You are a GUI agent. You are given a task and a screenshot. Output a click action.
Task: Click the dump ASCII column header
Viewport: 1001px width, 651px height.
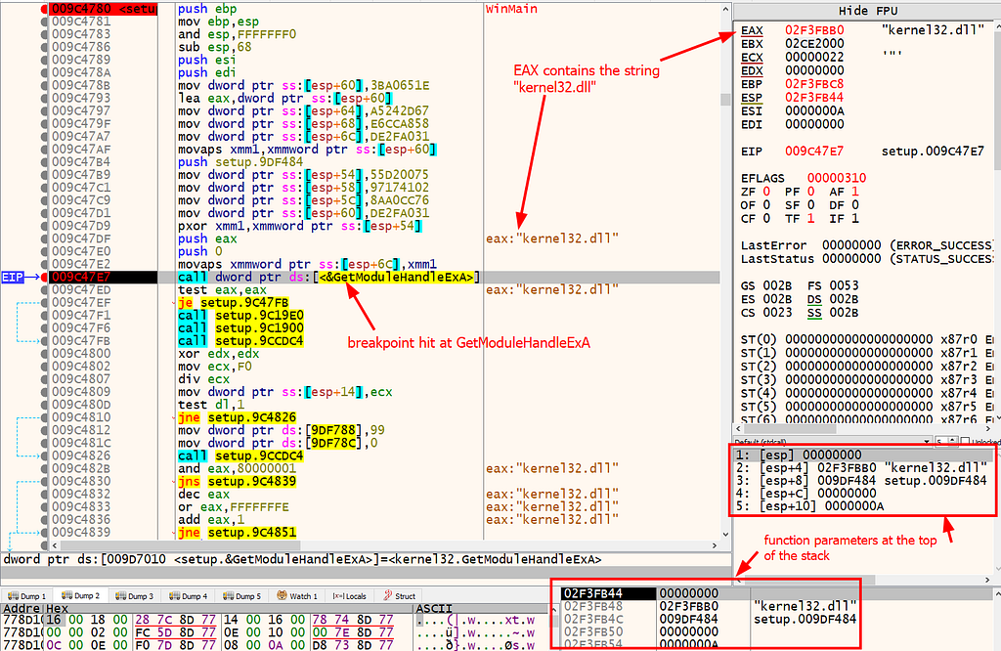(484, 608)
